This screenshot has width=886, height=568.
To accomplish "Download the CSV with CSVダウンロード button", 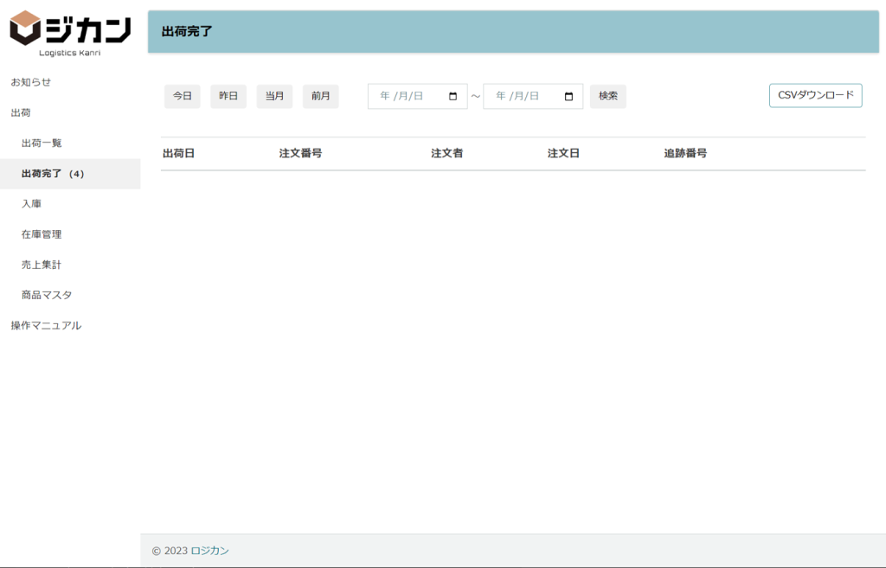I will click(815, 95).
